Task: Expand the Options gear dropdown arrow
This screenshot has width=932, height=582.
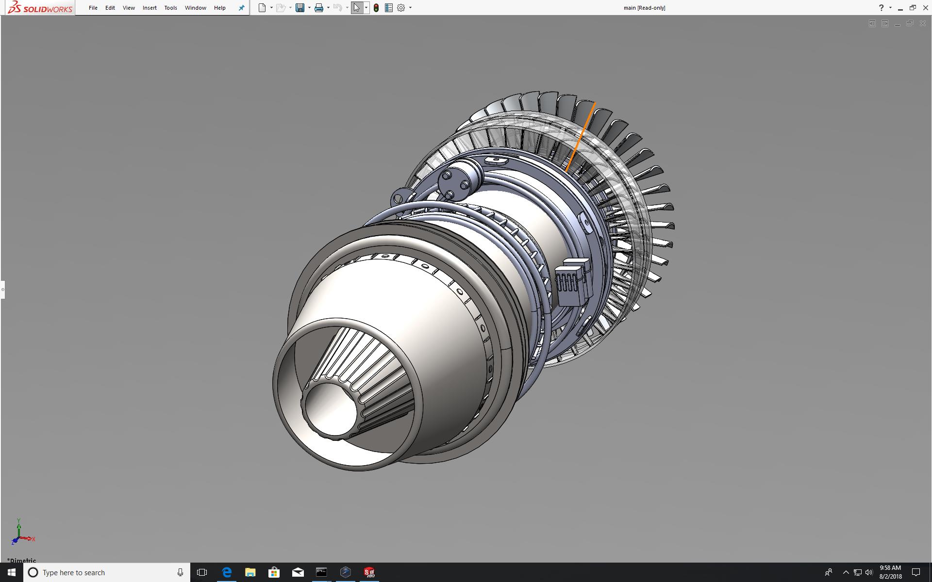Action: pos(410,8)
